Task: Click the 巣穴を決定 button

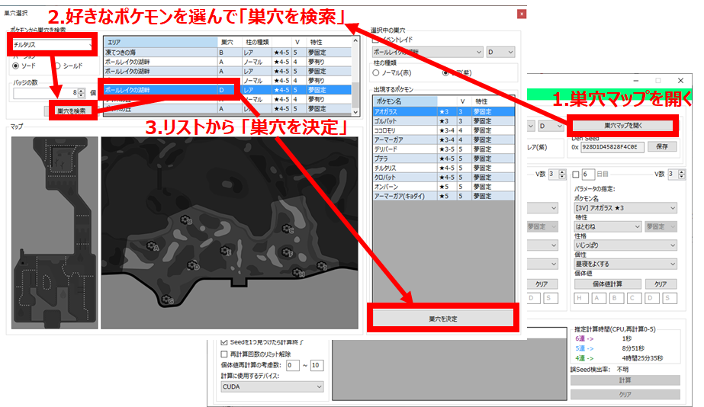Action: pos(442,319)
